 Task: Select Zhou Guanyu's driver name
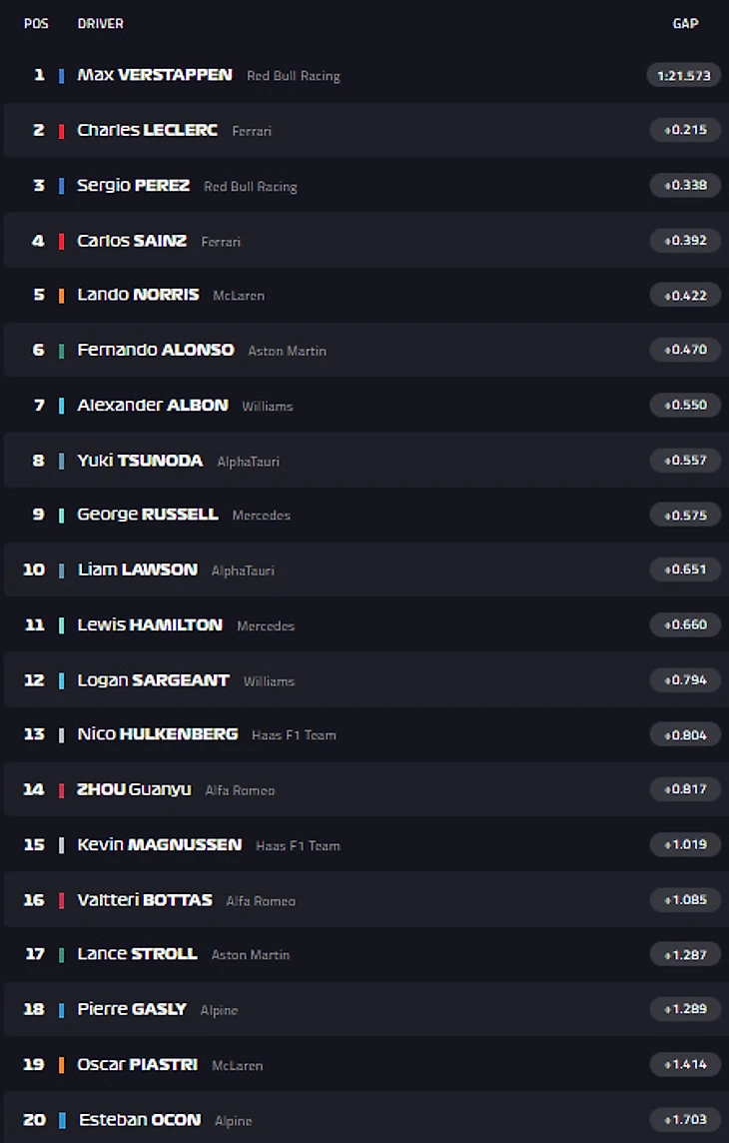coord(134,789)
